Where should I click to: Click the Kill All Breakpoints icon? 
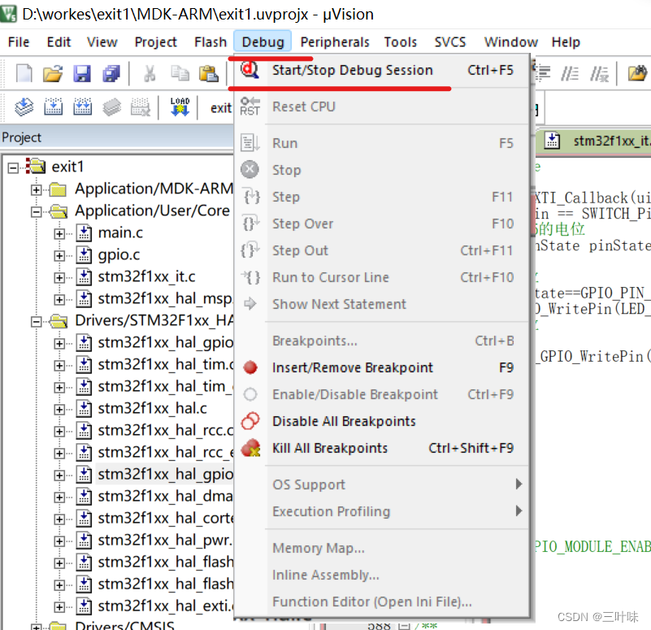click(x=251, y=448)
